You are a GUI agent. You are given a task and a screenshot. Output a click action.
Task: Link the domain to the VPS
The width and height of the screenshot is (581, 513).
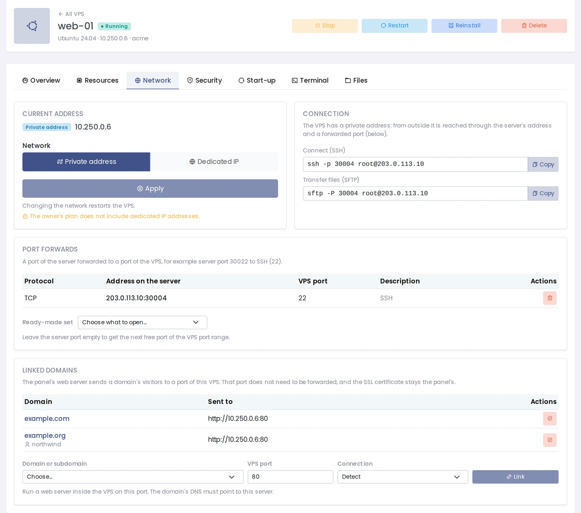[x=515, y=477]
